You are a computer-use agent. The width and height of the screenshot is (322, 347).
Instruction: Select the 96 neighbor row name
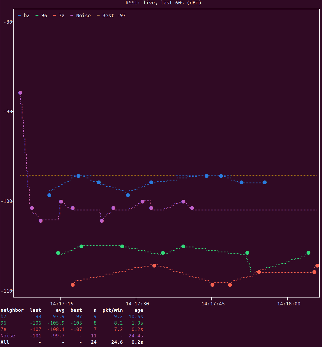pyautogui.click(x=3, y=323)
